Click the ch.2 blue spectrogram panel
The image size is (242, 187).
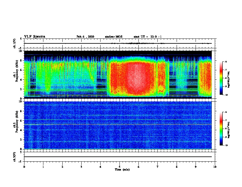(118, 125)
